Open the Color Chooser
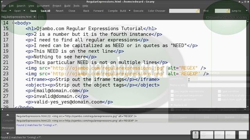The height and width of the screenshot is (140, 250). 157,11
